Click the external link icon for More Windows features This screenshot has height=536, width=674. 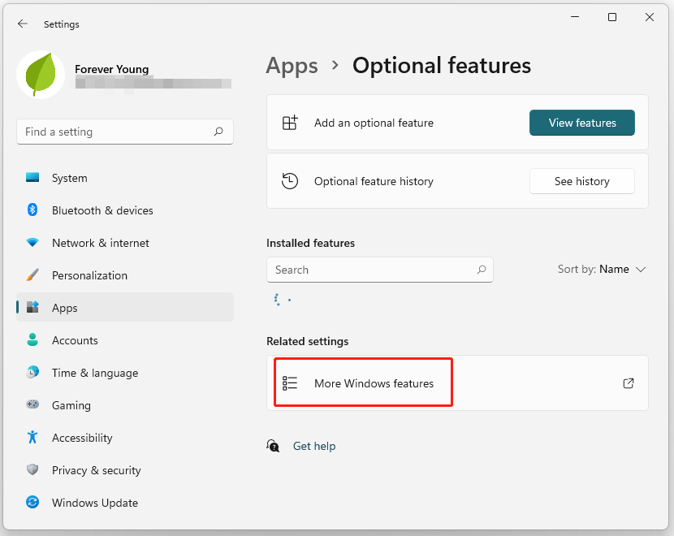(x=628, y=383)
